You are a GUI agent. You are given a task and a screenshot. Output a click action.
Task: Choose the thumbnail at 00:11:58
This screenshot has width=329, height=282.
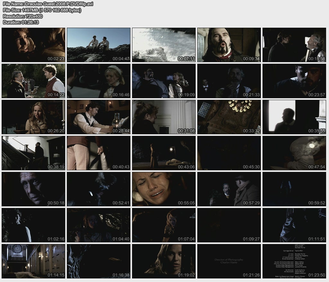point(294,45)
